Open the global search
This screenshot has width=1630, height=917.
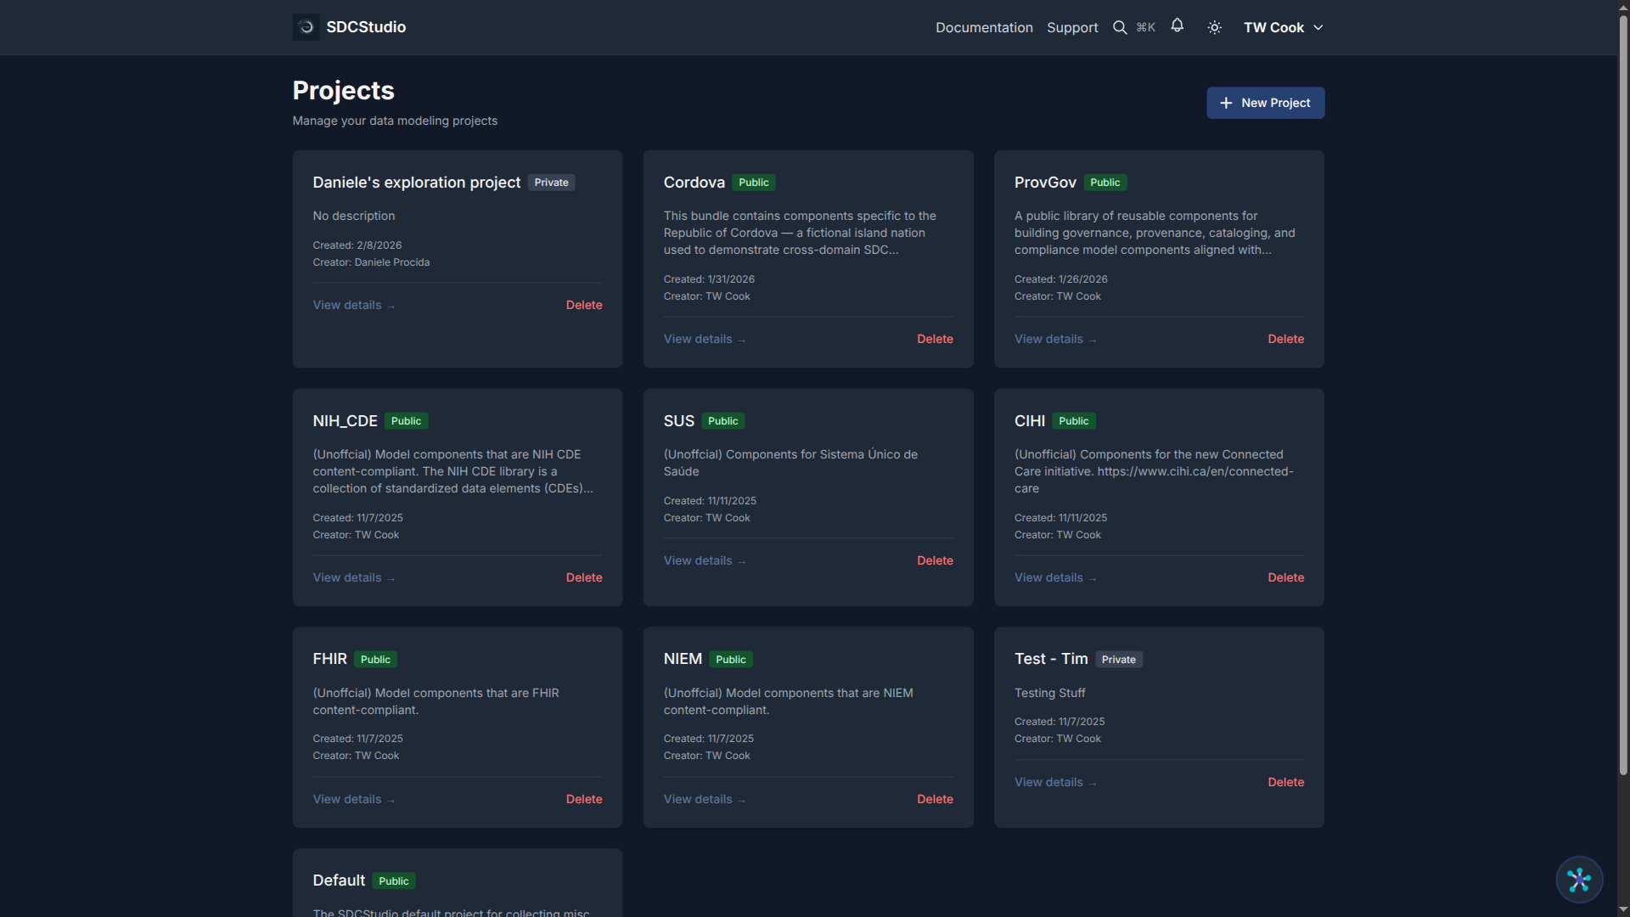click(1120, 27)
